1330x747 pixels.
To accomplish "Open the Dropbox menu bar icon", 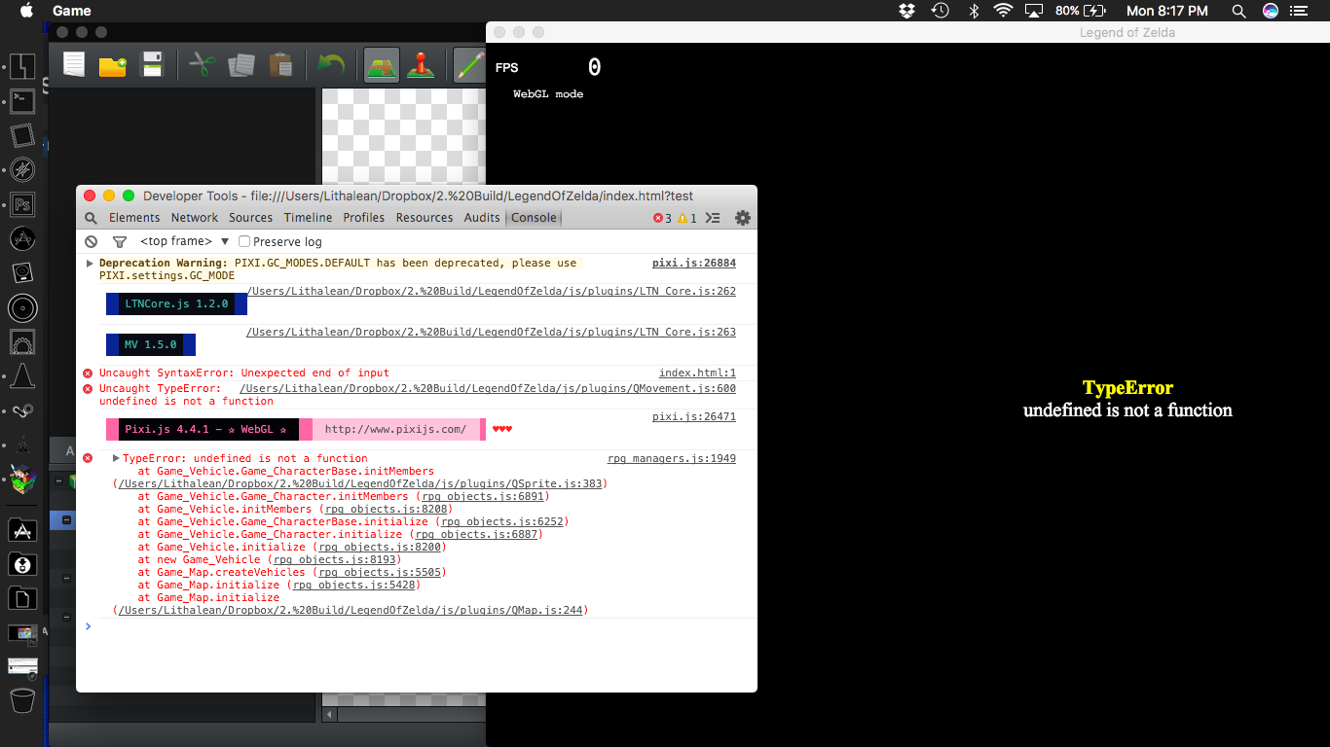I will click(907, 11).
